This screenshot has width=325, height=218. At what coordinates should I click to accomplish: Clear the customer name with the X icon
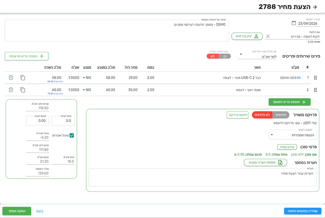coord(268,36)
